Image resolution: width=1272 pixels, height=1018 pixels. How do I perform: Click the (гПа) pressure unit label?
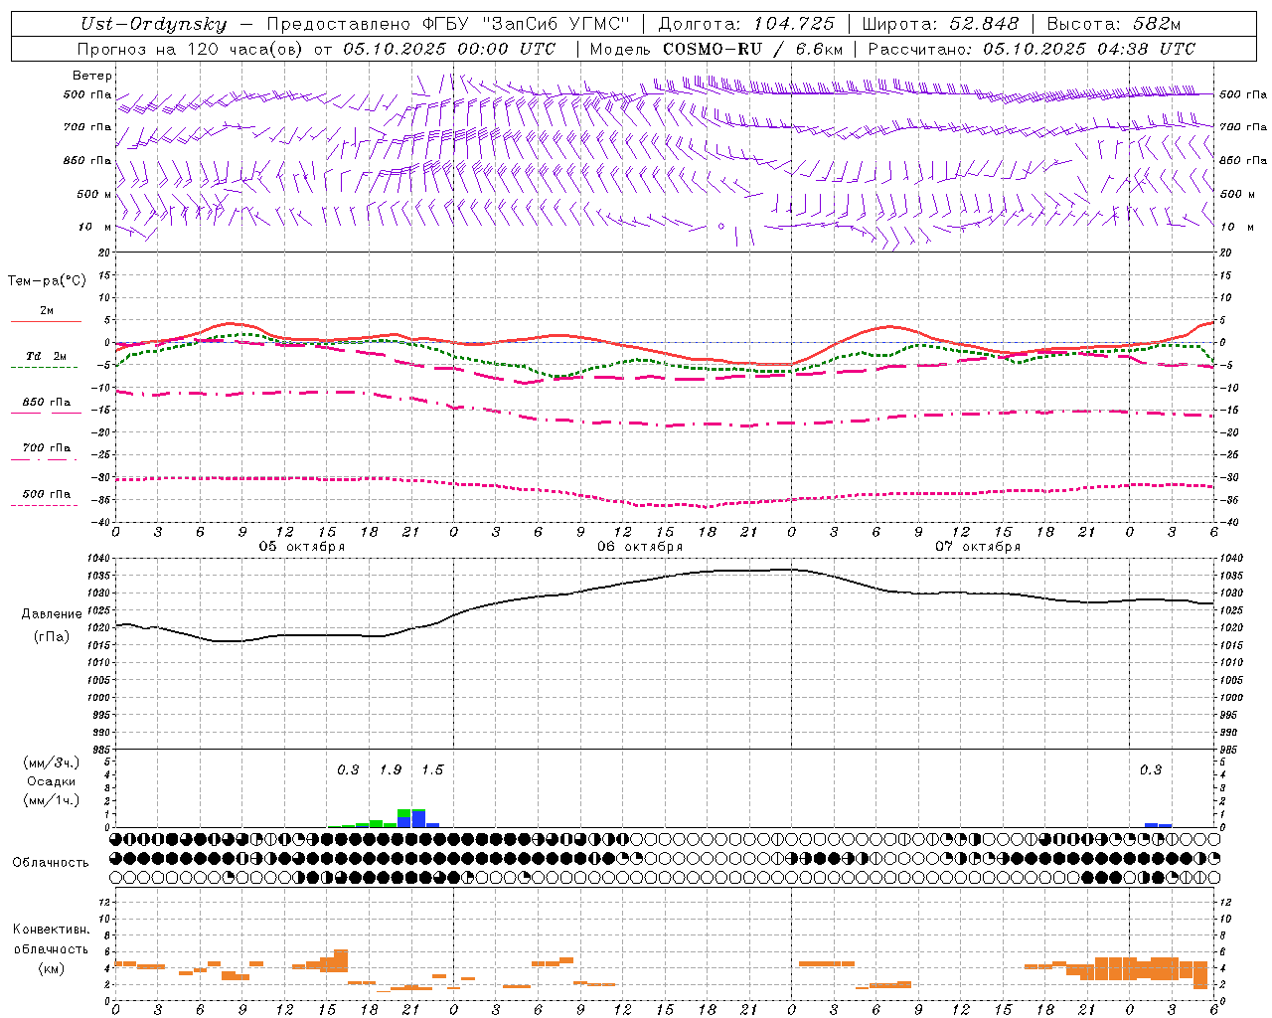coord(52,636)
